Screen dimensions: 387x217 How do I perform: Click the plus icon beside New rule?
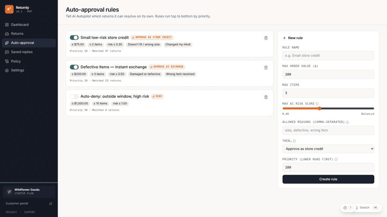coord(284,38)
